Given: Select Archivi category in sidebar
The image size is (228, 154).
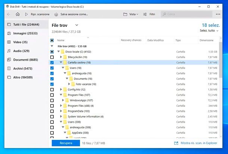Looking at the screenshot, I should (x=22, y=68).
